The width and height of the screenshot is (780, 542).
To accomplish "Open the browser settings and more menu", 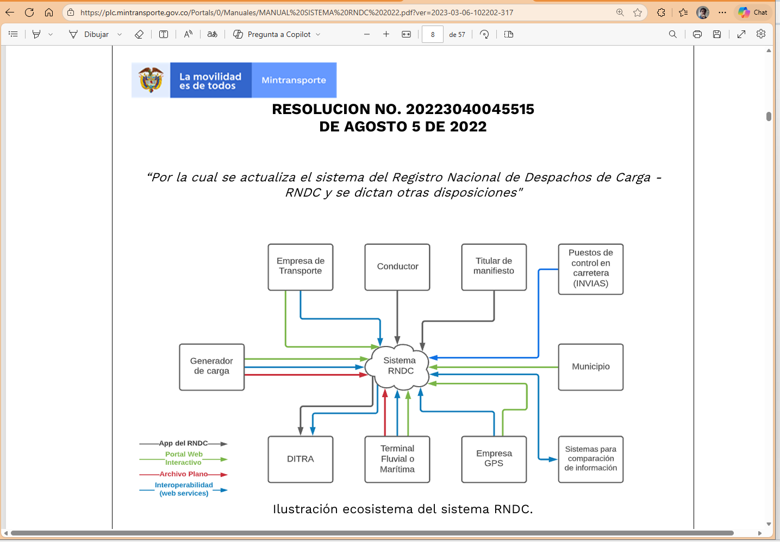I will pos(722,12).
